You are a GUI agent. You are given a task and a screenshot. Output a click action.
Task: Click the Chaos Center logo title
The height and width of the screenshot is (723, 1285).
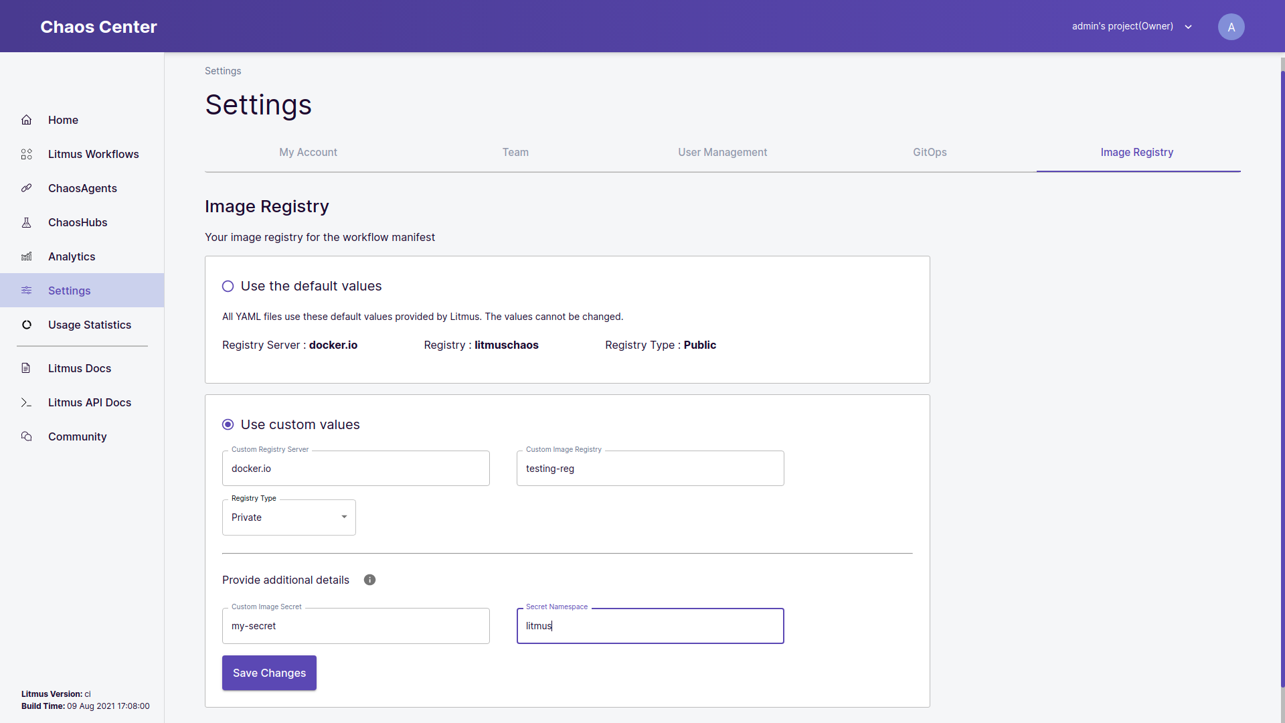(x=98, y=27)
